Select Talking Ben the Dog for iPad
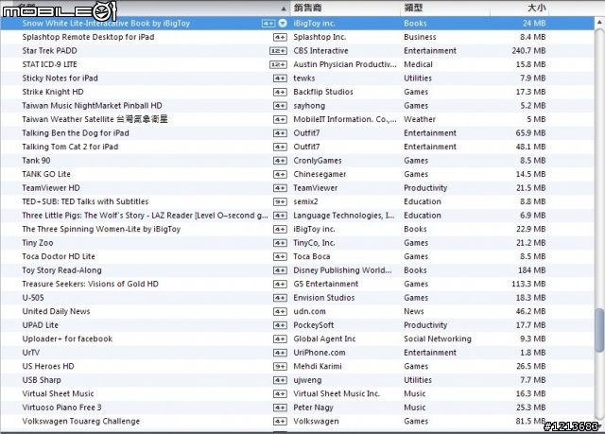This screenshot has height=434, width=605. [76, 133]
